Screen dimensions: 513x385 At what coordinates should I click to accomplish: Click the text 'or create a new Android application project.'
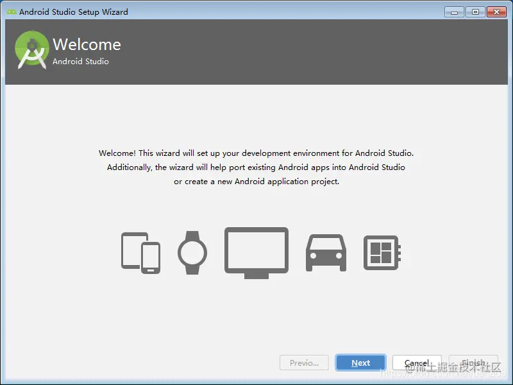256,182
